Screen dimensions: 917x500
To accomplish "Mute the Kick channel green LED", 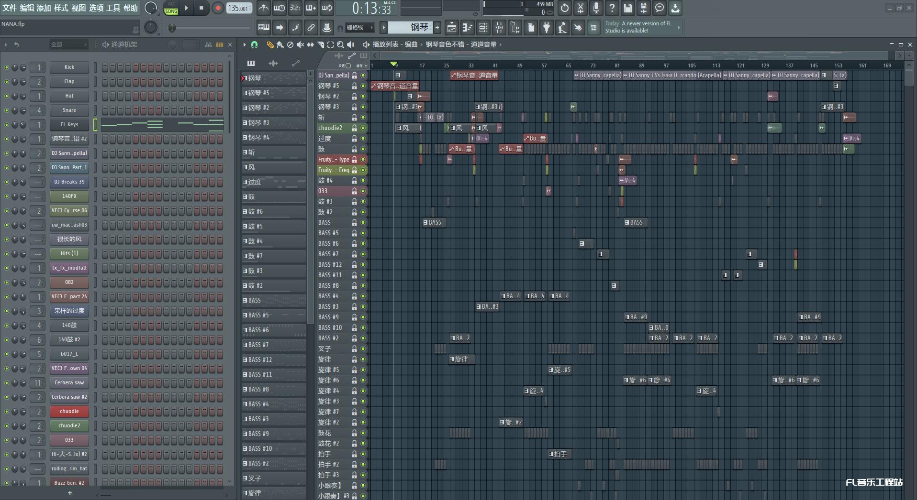I will tap(7, 67).
